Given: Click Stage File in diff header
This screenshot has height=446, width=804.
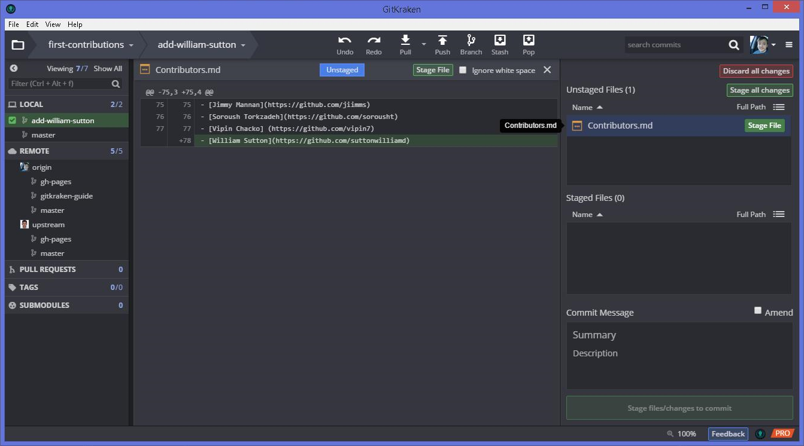Looking at the screenshot, I should [433, 70].
